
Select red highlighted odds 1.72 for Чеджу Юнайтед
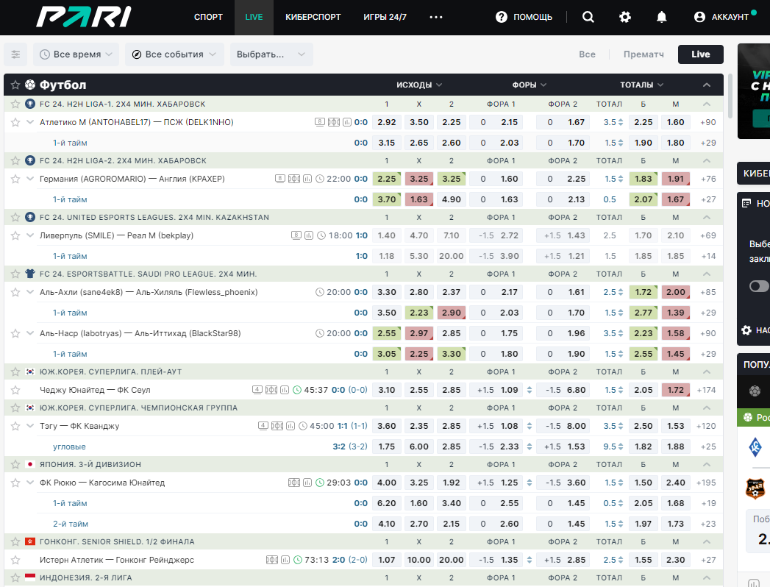[676, 390]
